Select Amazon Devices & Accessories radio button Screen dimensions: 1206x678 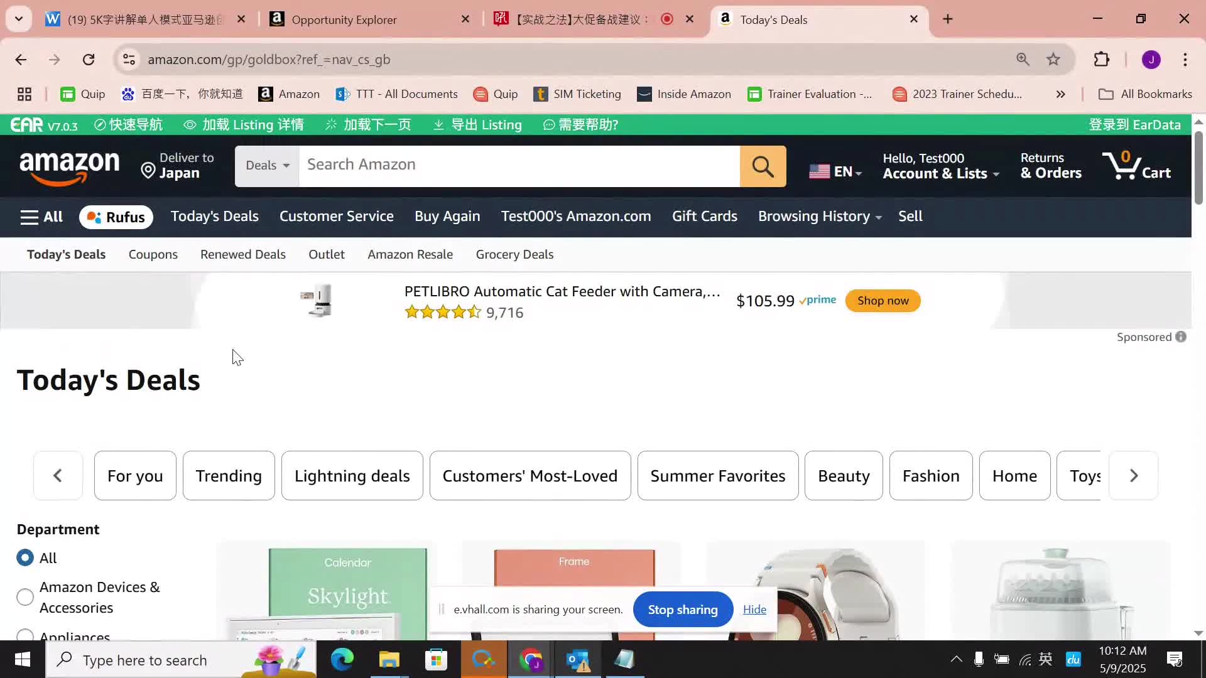[25, 597]
